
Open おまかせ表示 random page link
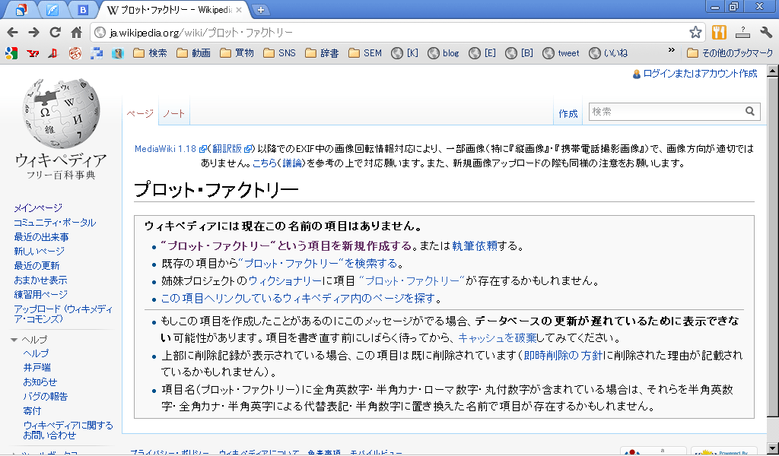41,280
